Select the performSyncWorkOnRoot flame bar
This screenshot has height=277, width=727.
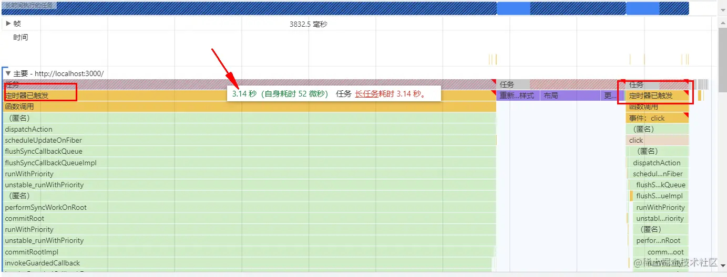coord(249,207)
